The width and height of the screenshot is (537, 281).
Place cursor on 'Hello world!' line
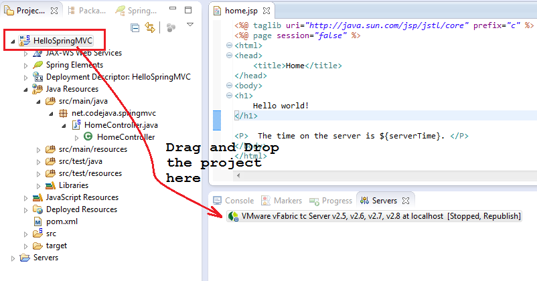coord(281,106)
